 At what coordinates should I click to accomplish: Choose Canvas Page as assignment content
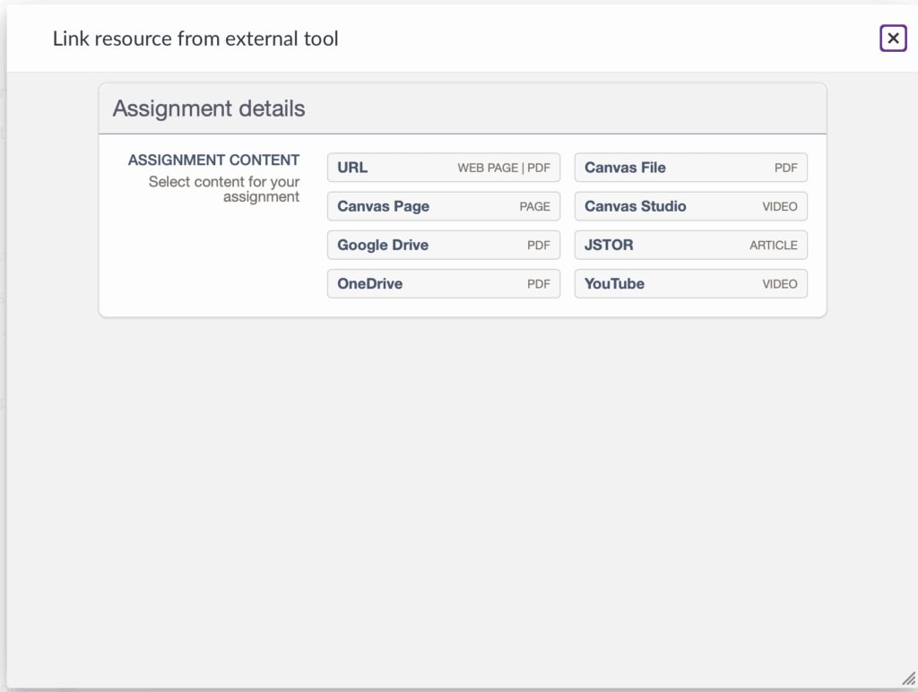(x=443, y=206)
